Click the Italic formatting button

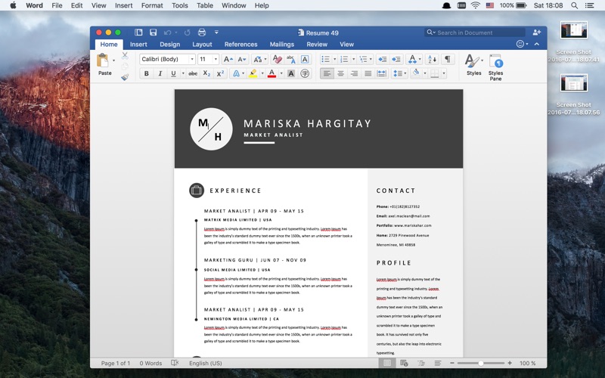click(160, 73)
